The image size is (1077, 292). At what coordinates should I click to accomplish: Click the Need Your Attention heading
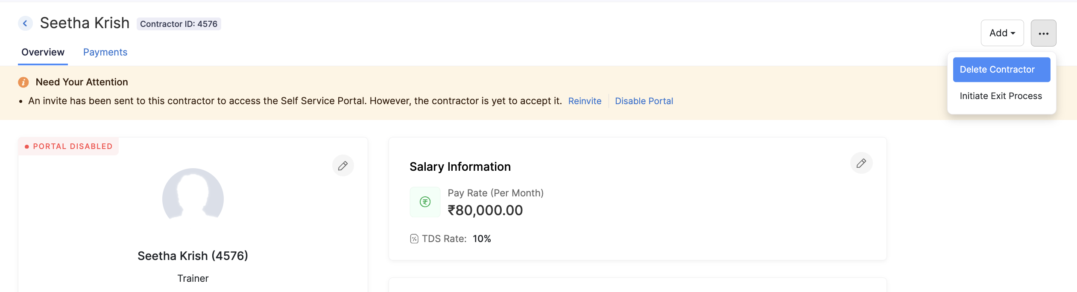click(x=82, y=82)
